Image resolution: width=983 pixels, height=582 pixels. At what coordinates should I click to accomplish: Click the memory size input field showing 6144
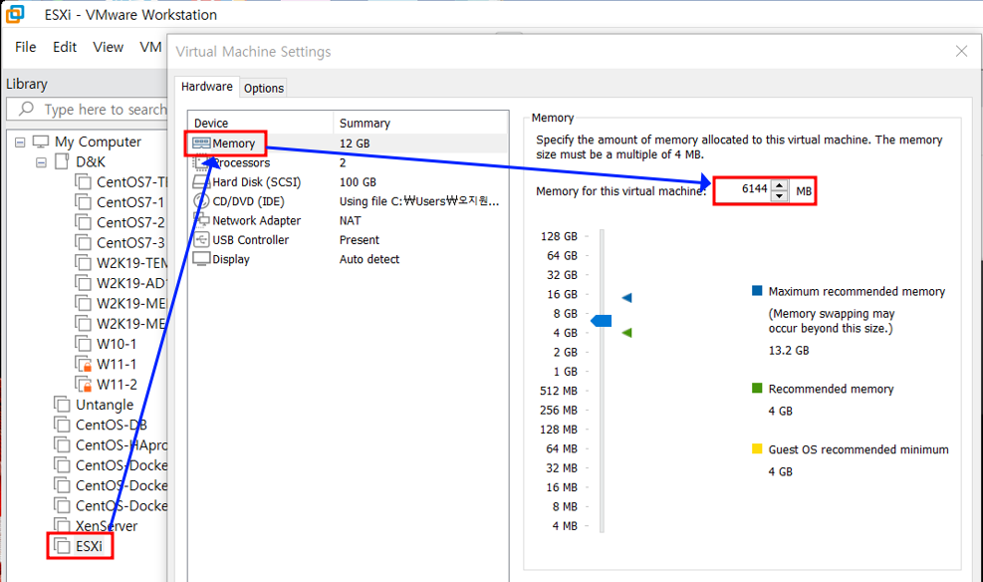744,190
